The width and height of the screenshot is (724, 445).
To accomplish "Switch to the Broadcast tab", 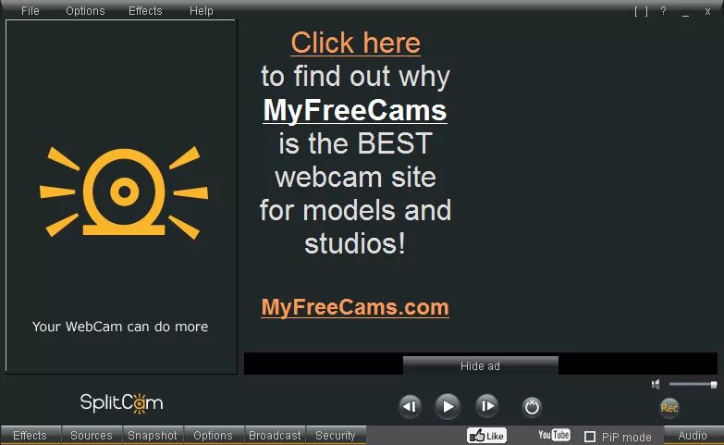I will pos(275,436).
